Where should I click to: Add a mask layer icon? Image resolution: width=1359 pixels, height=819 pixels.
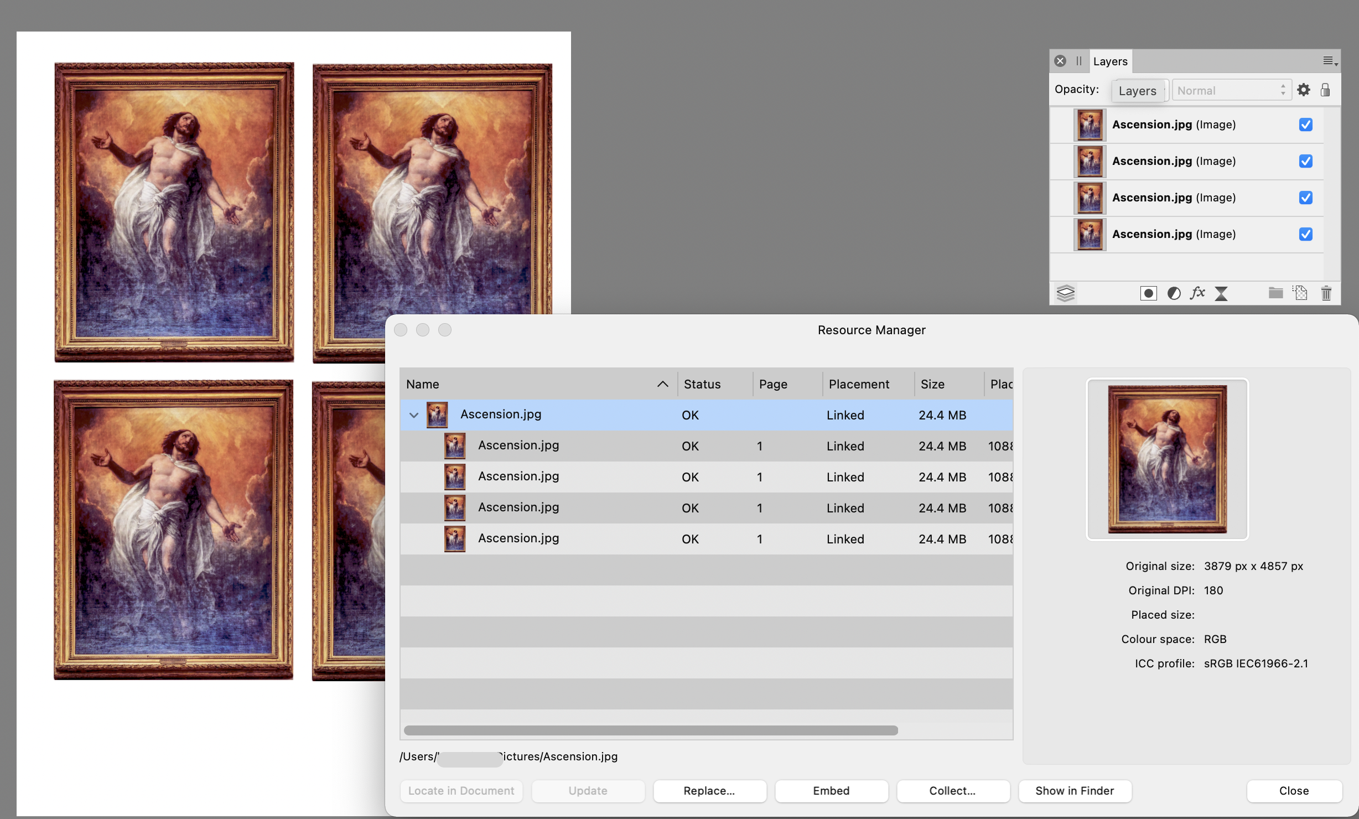[1148, 293]
